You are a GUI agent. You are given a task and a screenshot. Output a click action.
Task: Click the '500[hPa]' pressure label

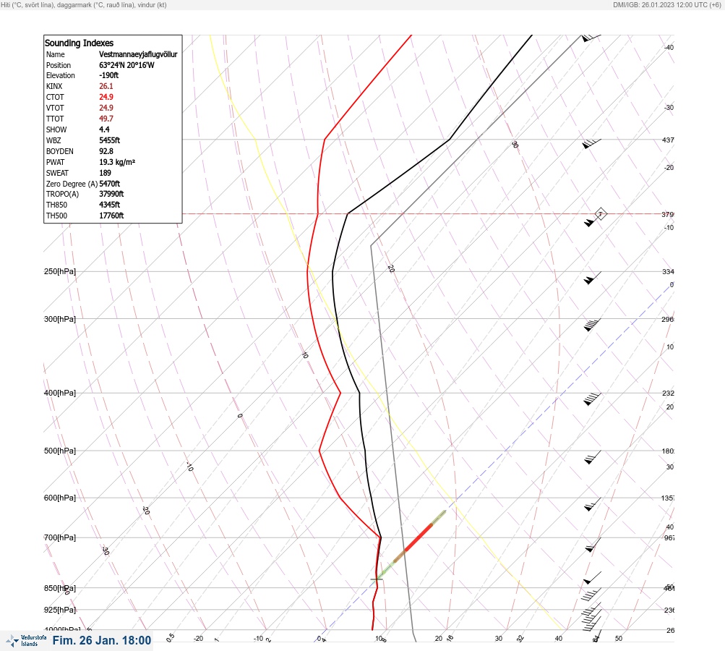[x=60, y=451]
